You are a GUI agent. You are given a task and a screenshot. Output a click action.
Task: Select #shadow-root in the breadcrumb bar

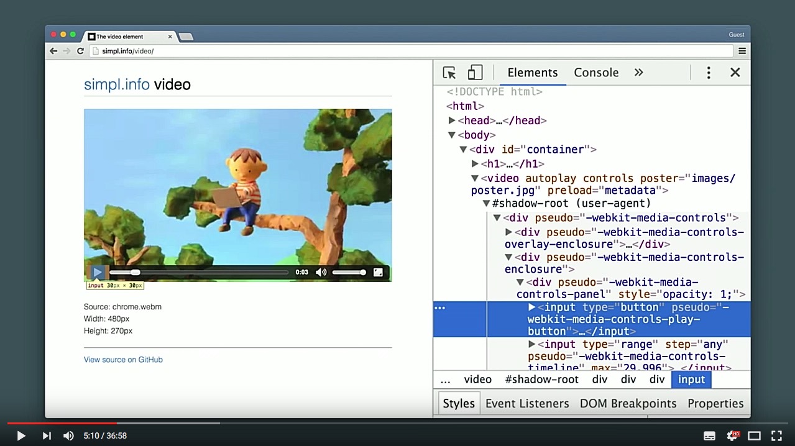(x=541, y=380)
